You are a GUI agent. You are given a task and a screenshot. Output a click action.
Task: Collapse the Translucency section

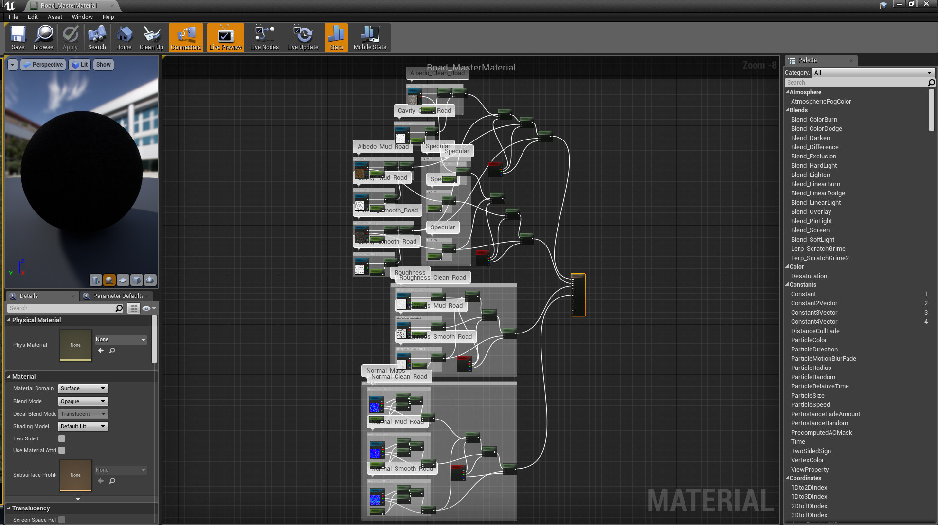[8, 508]
